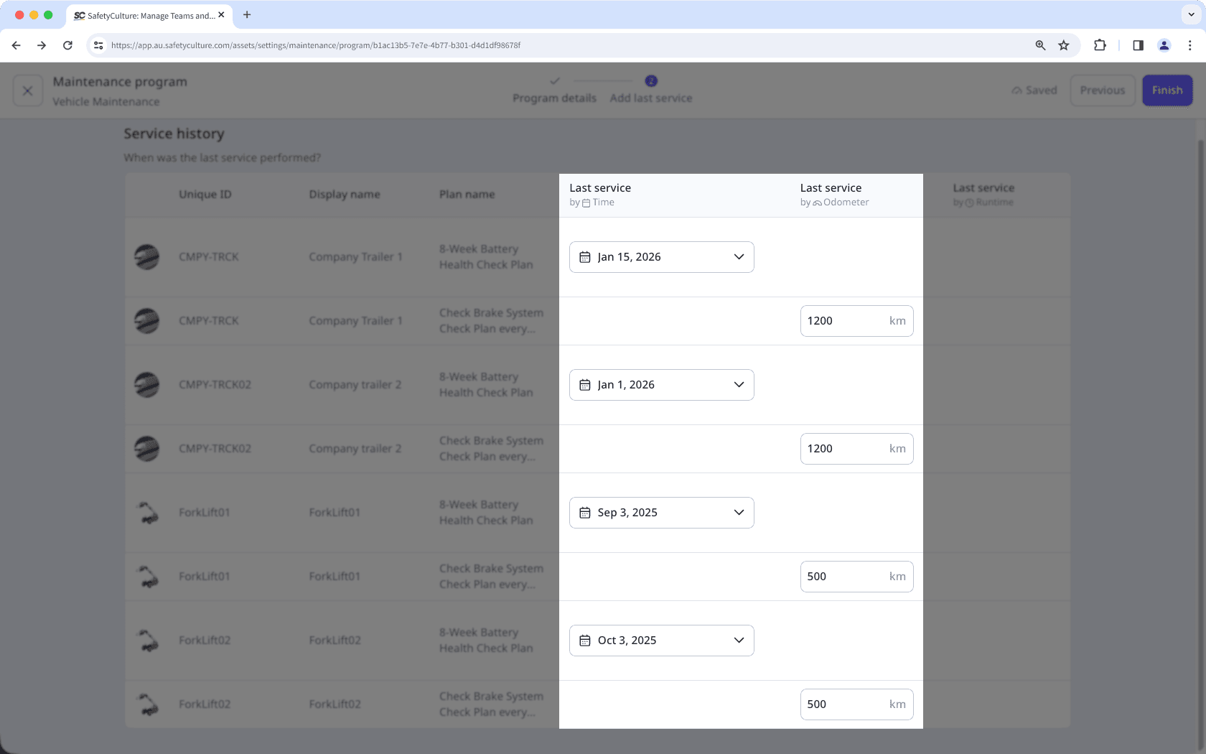
Task: Open the browser extensions puzzle icon
Action: click(x=1100, y=45)
